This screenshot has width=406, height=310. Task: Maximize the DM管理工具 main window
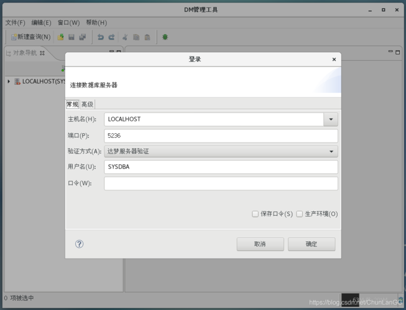coord(383,10)
